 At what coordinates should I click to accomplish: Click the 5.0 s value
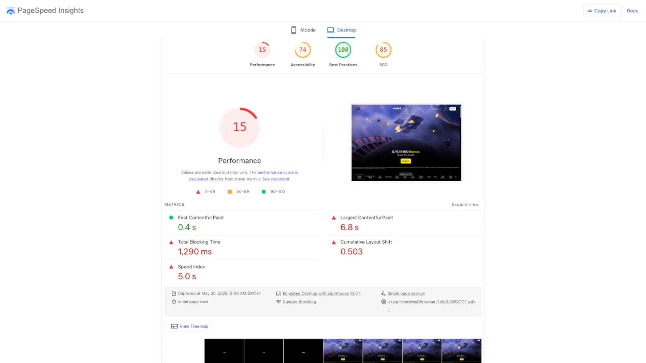(187, 277)
